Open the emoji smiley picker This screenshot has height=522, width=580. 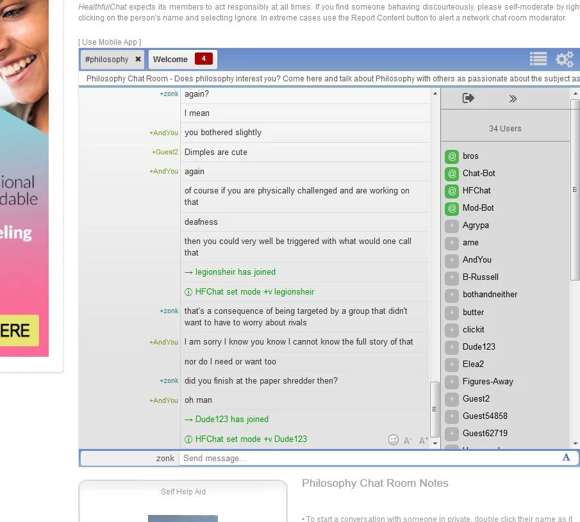click(394, 439)
